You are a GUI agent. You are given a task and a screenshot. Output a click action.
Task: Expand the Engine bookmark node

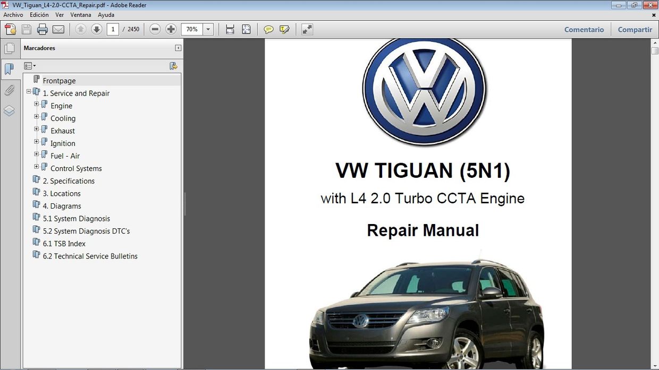(36, 106)
